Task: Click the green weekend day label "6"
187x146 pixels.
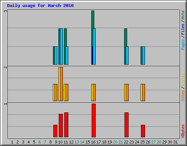Action: click(x=39, y=142)
